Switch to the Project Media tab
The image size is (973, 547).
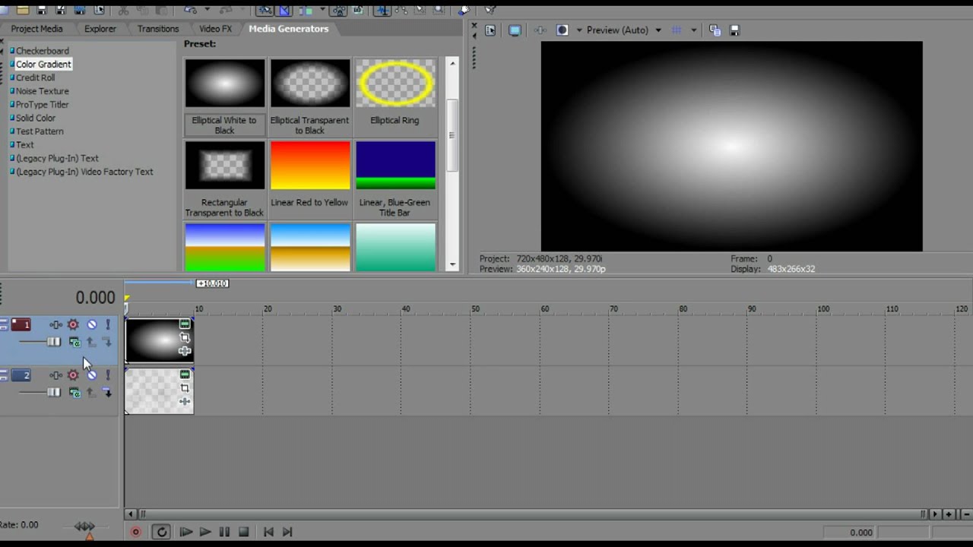pyautogui.click(x=36, y=29)
